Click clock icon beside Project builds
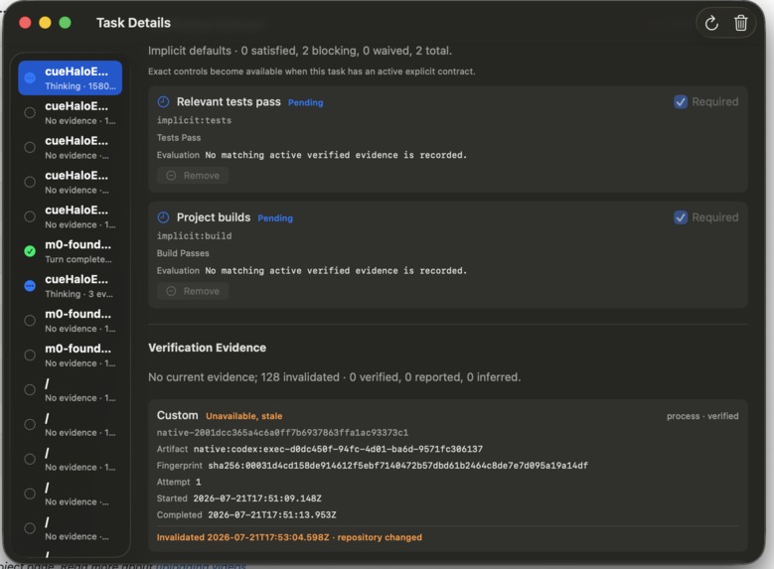This screenshot has height=569, width=774. (163, 217)
